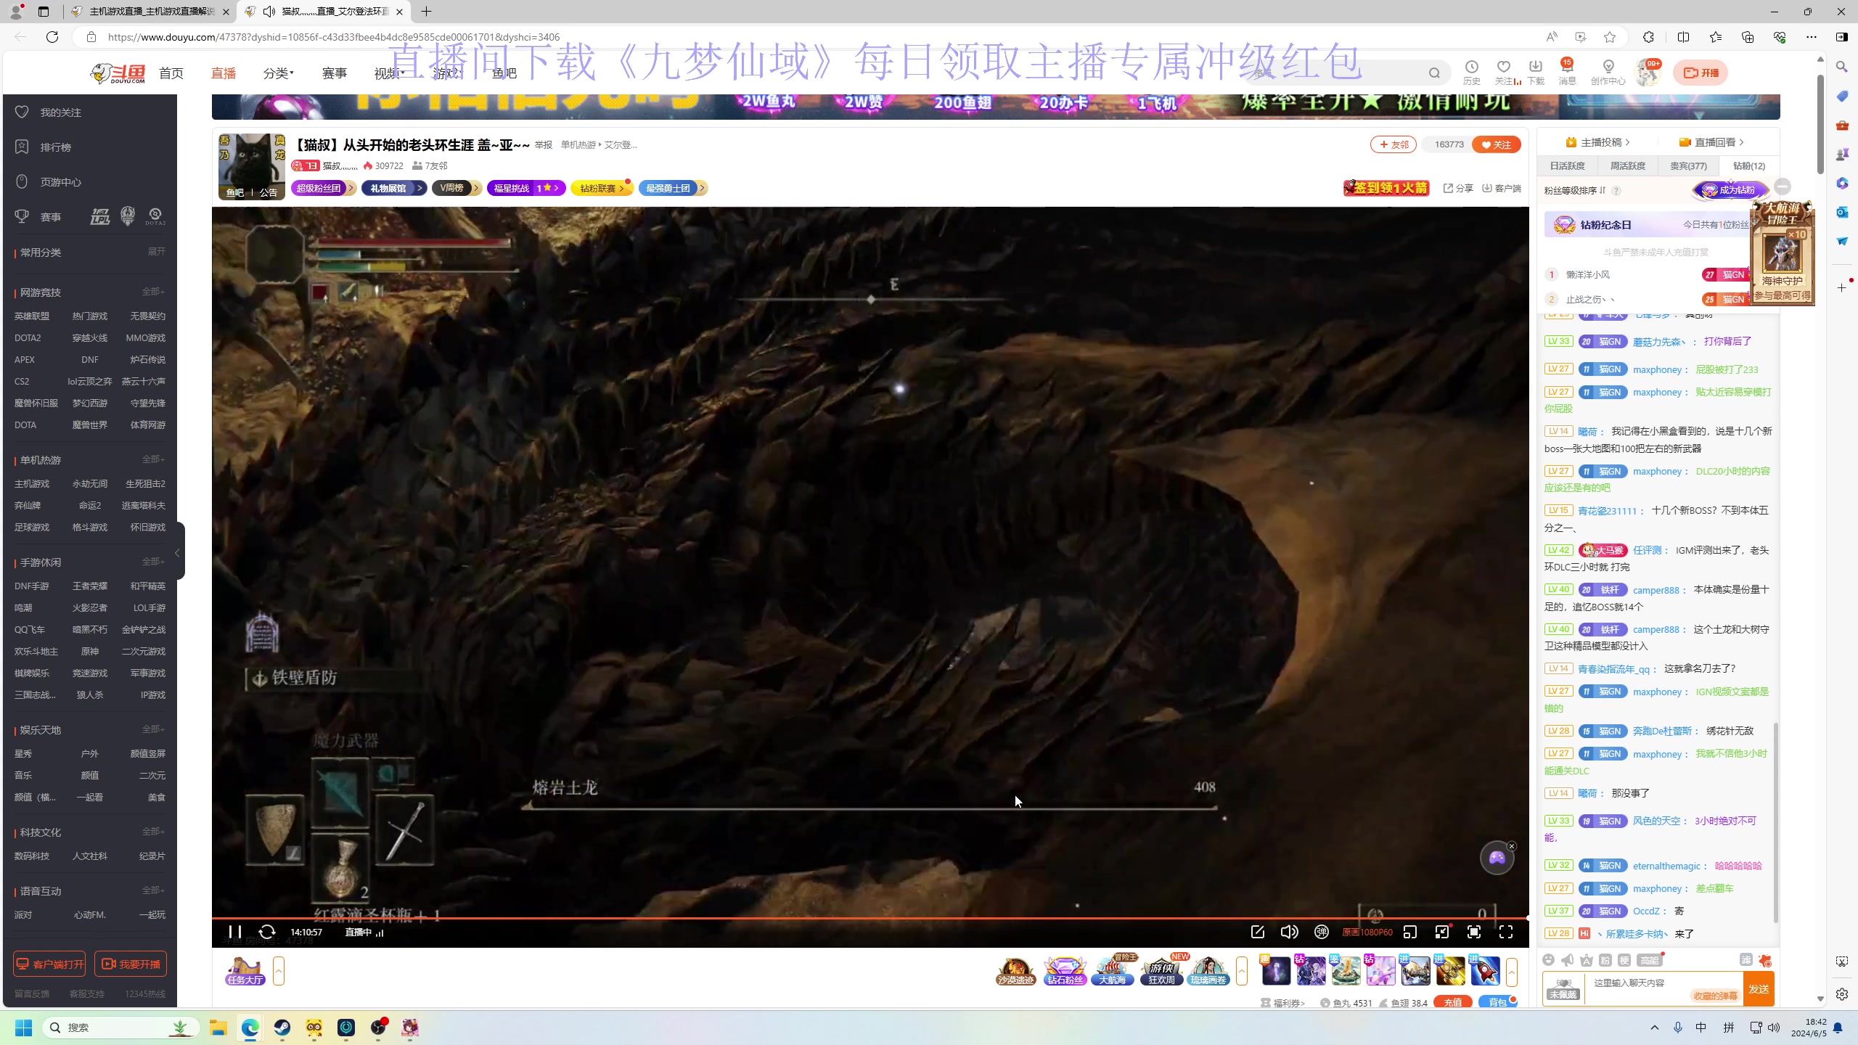
Task: Expand all 网游竞技 categories
Action: [x=153, y=292]
